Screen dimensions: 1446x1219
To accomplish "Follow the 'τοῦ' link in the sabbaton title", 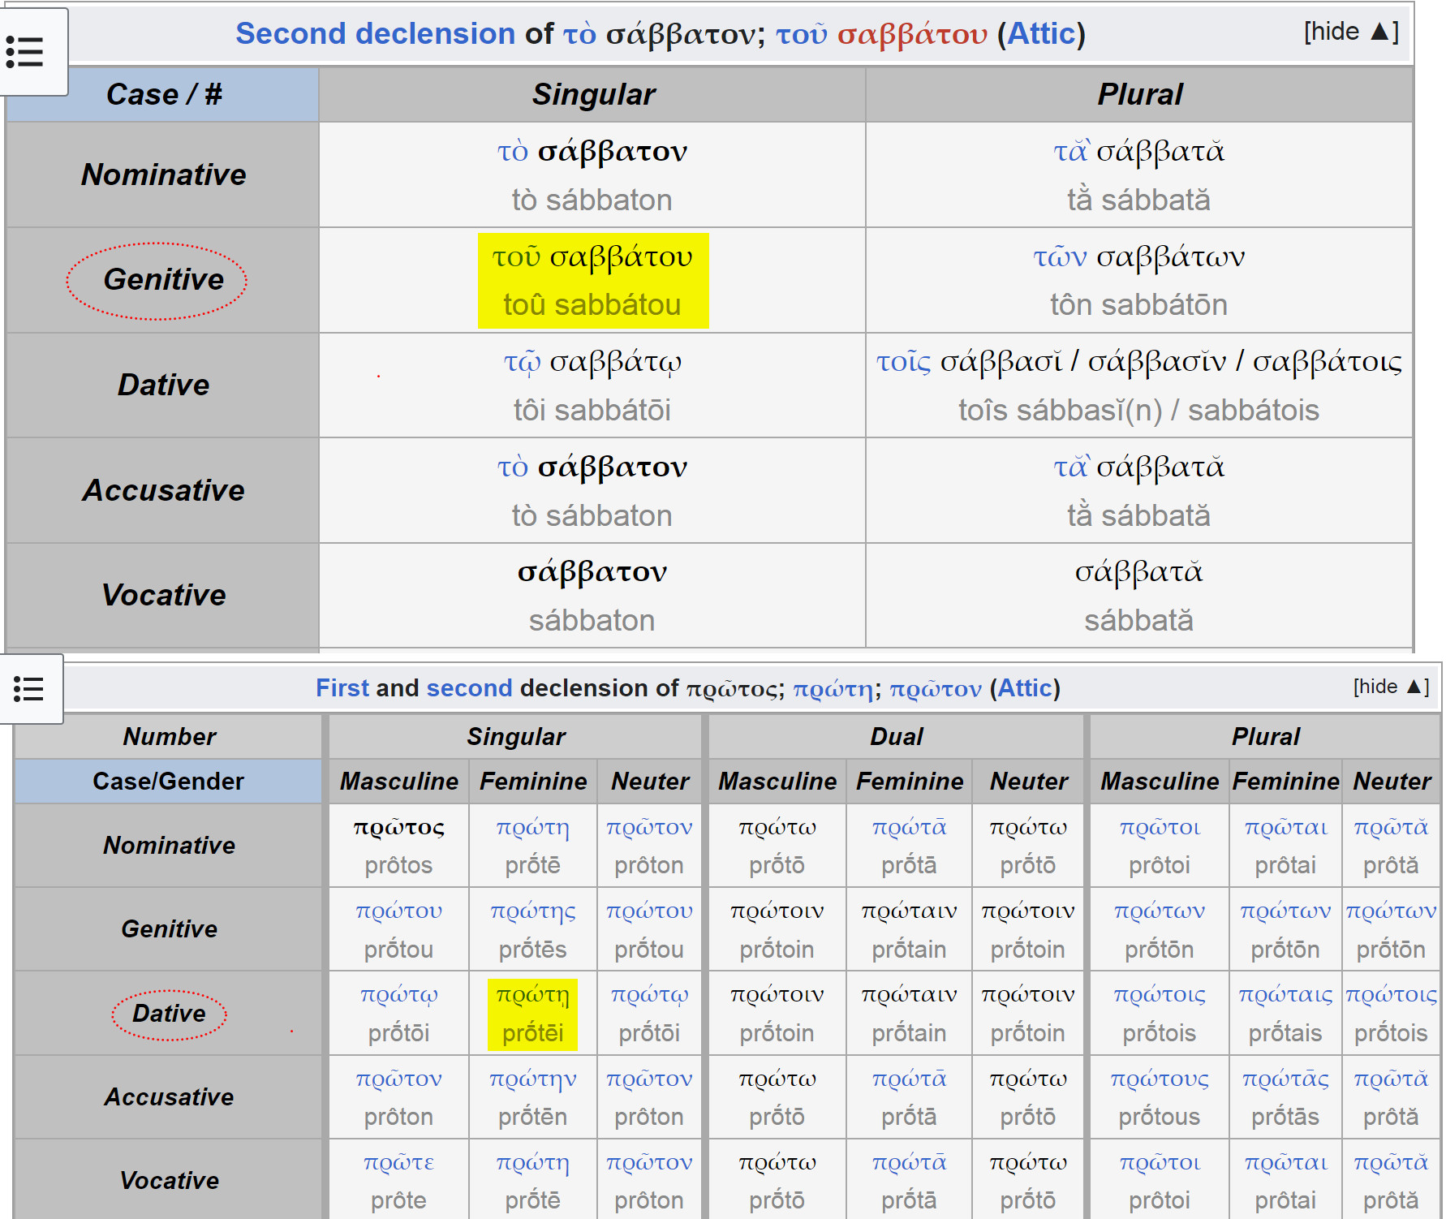I will click(801, 33).
